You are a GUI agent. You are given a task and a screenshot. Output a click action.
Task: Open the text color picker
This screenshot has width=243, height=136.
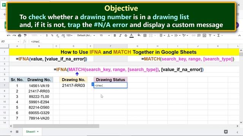[x=131, y=36]
